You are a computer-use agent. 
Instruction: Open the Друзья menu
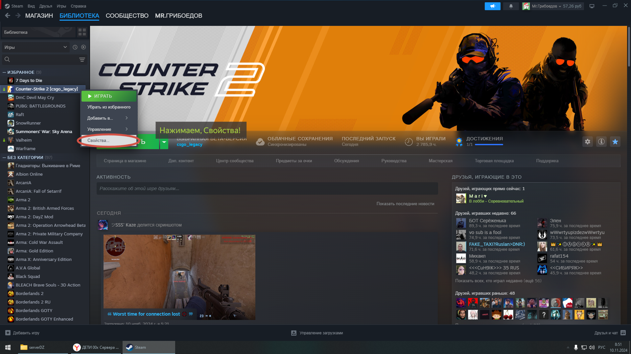point(46,6)
